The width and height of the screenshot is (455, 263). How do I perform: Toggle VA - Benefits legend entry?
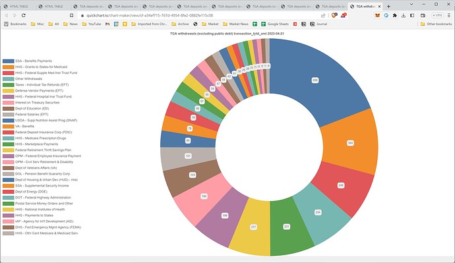coord(18,127)
